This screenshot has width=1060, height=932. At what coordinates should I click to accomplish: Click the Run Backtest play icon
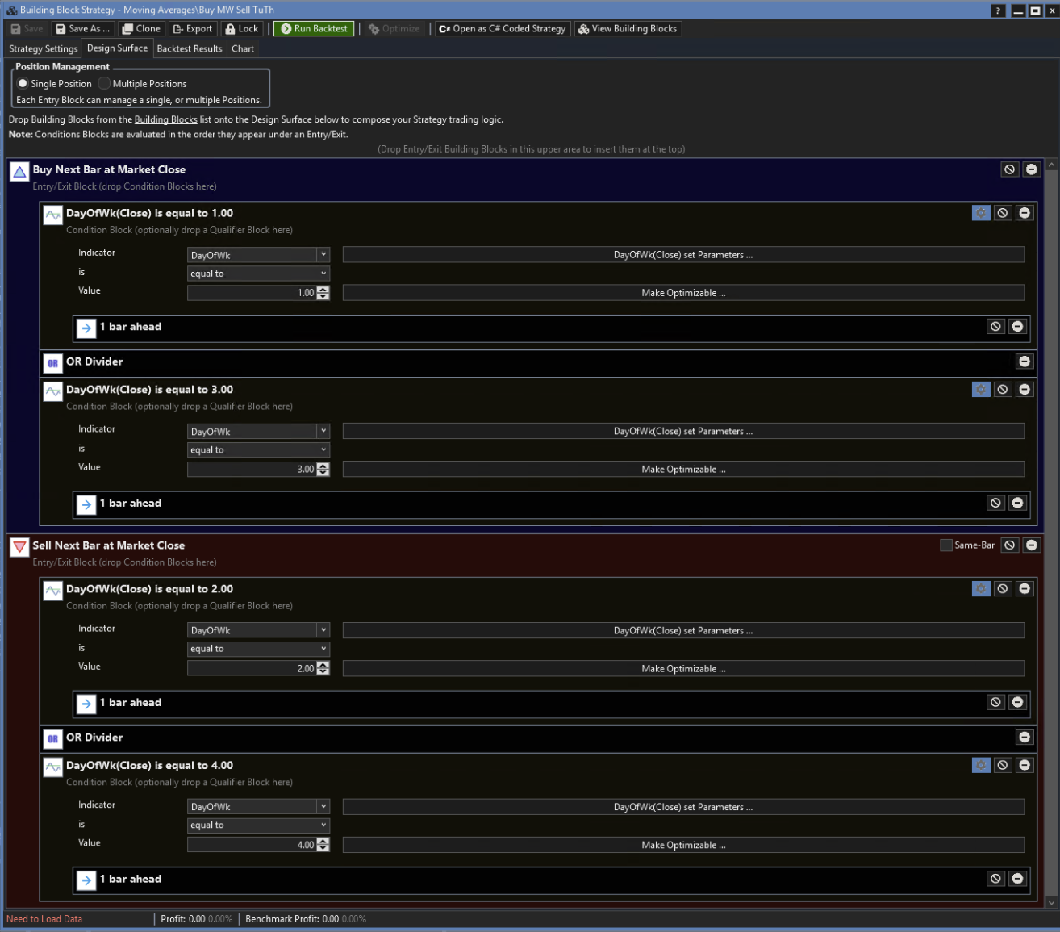(286, 29)
